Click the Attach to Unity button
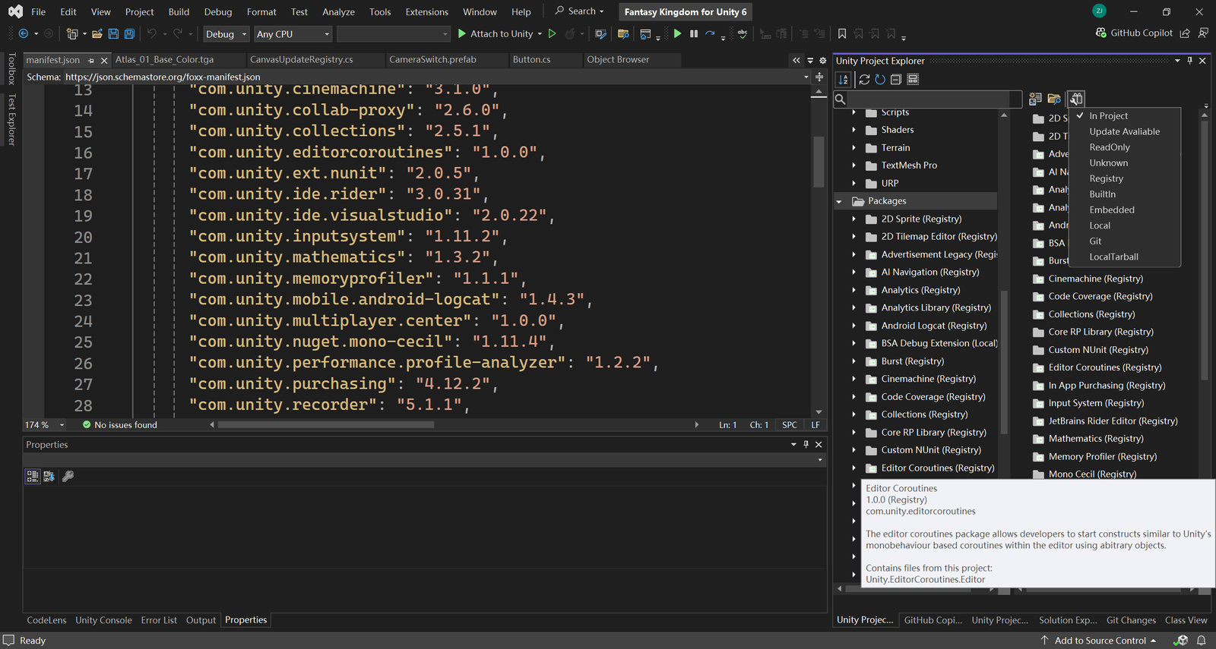The image size is (1216, 649). pyautogui.click(x=500, y=34)
